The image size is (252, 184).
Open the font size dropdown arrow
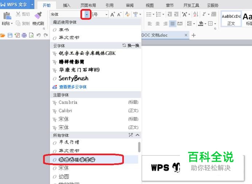pyautogui.click(x=106, y=15)
